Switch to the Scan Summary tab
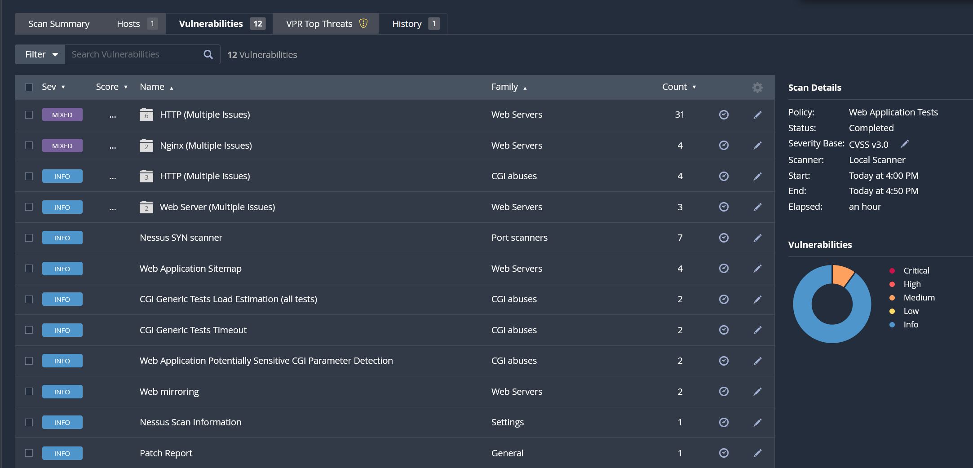The width and height of the screenshot is (973, 468). [59, 24]
